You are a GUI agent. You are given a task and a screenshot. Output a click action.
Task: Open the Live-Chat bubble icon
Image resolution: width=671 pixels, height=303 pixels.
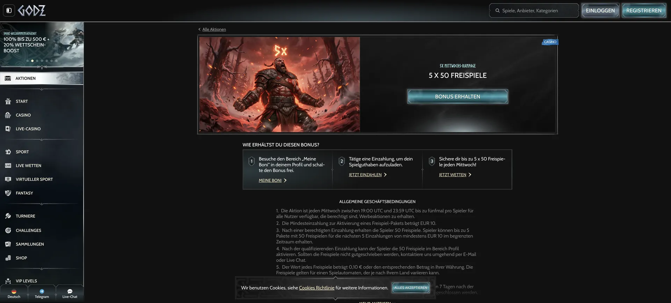point(70,291)
